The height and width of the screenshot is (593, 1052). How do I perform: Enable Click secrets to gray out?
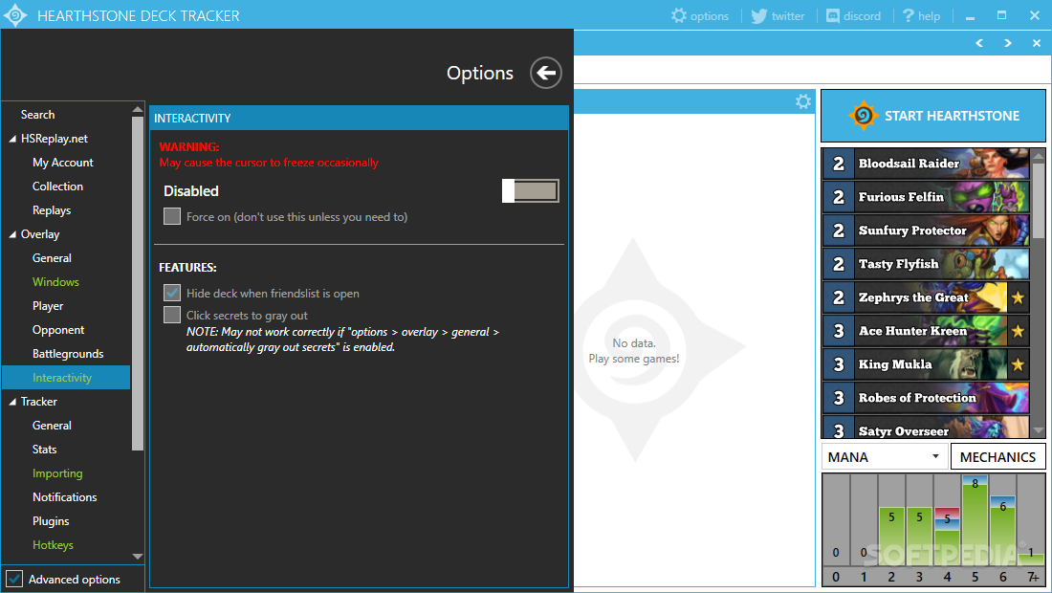[172, 315]
